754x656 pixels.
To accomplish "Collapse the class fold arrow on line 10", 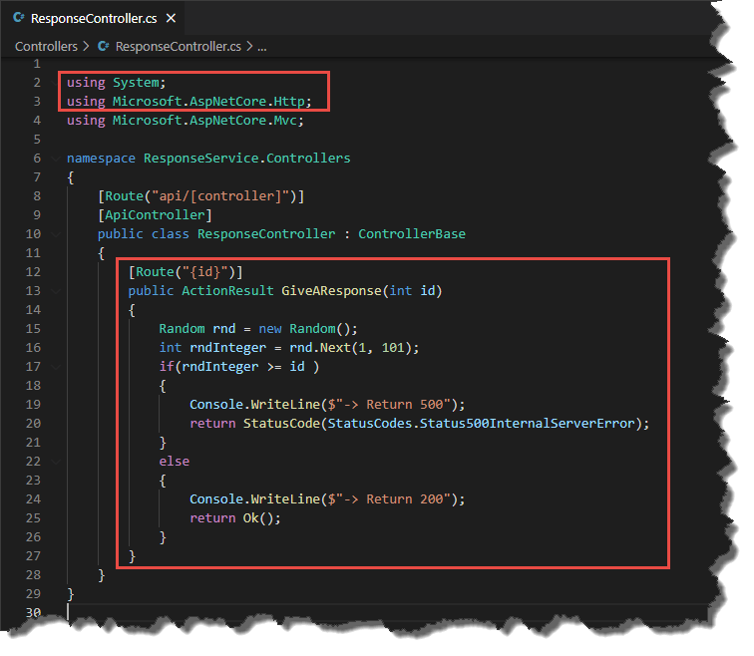I will click(x=56, y=234).
